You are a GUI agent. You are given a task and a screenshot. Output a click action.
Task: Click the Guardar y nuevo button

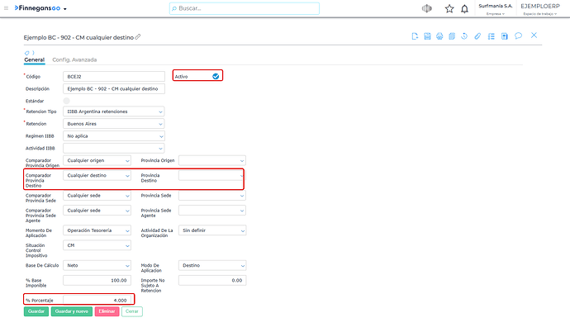coord(72,311)
